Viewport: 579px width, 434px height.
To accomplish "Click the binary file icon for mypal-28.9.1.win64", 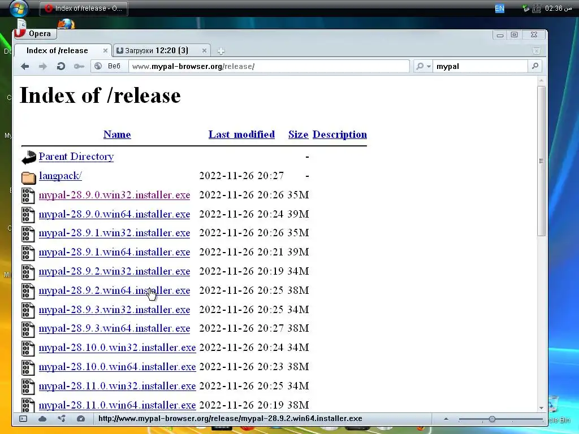I will pos(28,253).
